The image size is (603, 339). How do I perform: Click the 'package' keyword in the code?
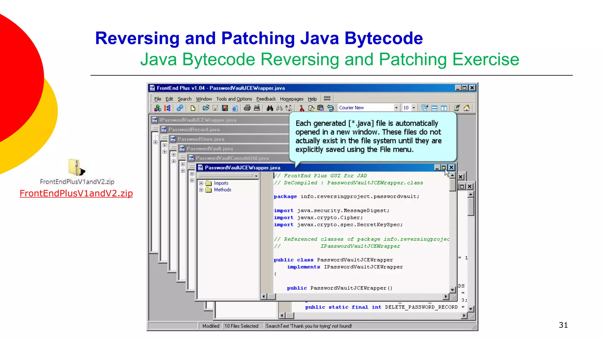(285, 196)
